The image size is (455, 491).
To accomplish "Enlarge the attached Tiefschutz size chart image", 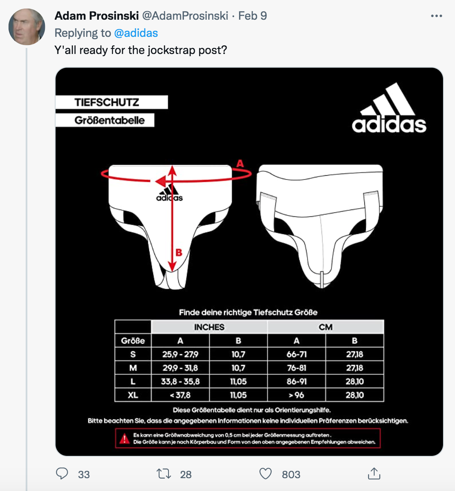I will (249, 261).
